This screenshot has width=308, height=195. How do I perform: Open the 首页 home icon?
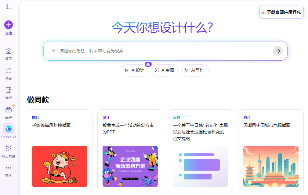click(9, 51)
